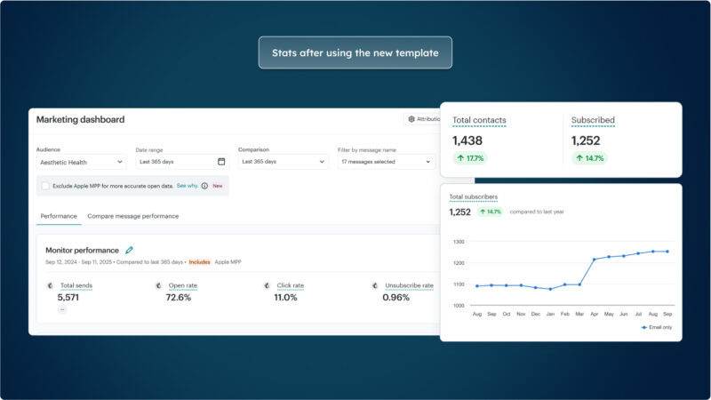Follow the See why link
The width and height of the screenshot is (711, 400).
187,186
